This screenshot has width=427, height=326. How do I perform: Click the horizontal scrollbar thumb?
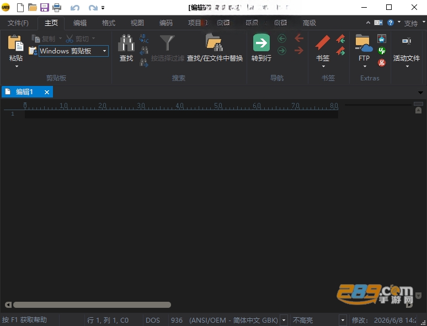(x=92, y=305)
